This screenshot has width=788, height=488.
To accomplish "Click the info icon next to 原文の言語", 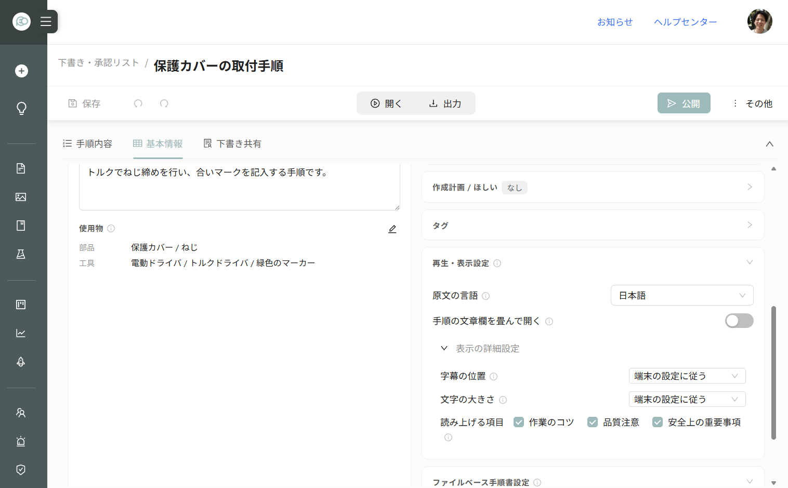I will point(486,296).
